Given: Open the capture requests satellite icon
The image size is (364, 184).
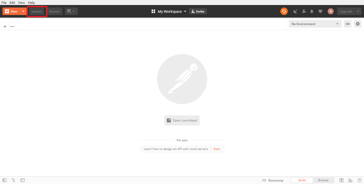Looking at the screenshot, I should (295, 11).
